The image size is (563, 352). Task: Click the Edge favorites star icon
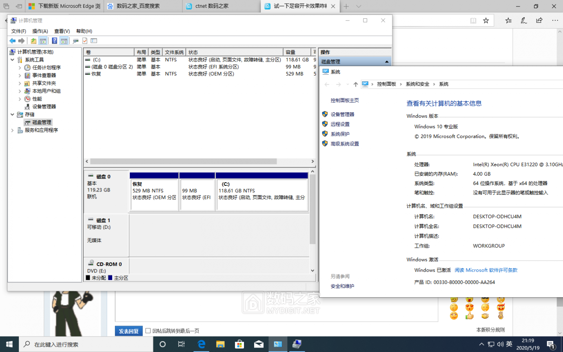486,20
